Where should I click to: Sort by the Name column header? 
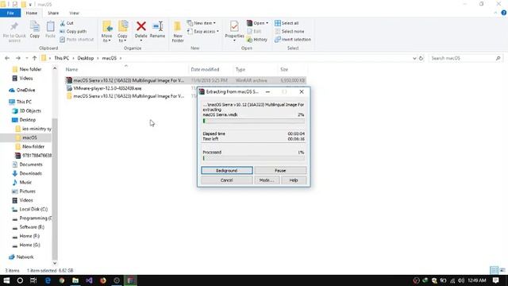coord(72,69)
